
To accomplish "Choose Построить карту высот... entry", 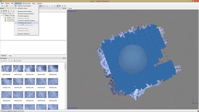I will click(26, 23).
